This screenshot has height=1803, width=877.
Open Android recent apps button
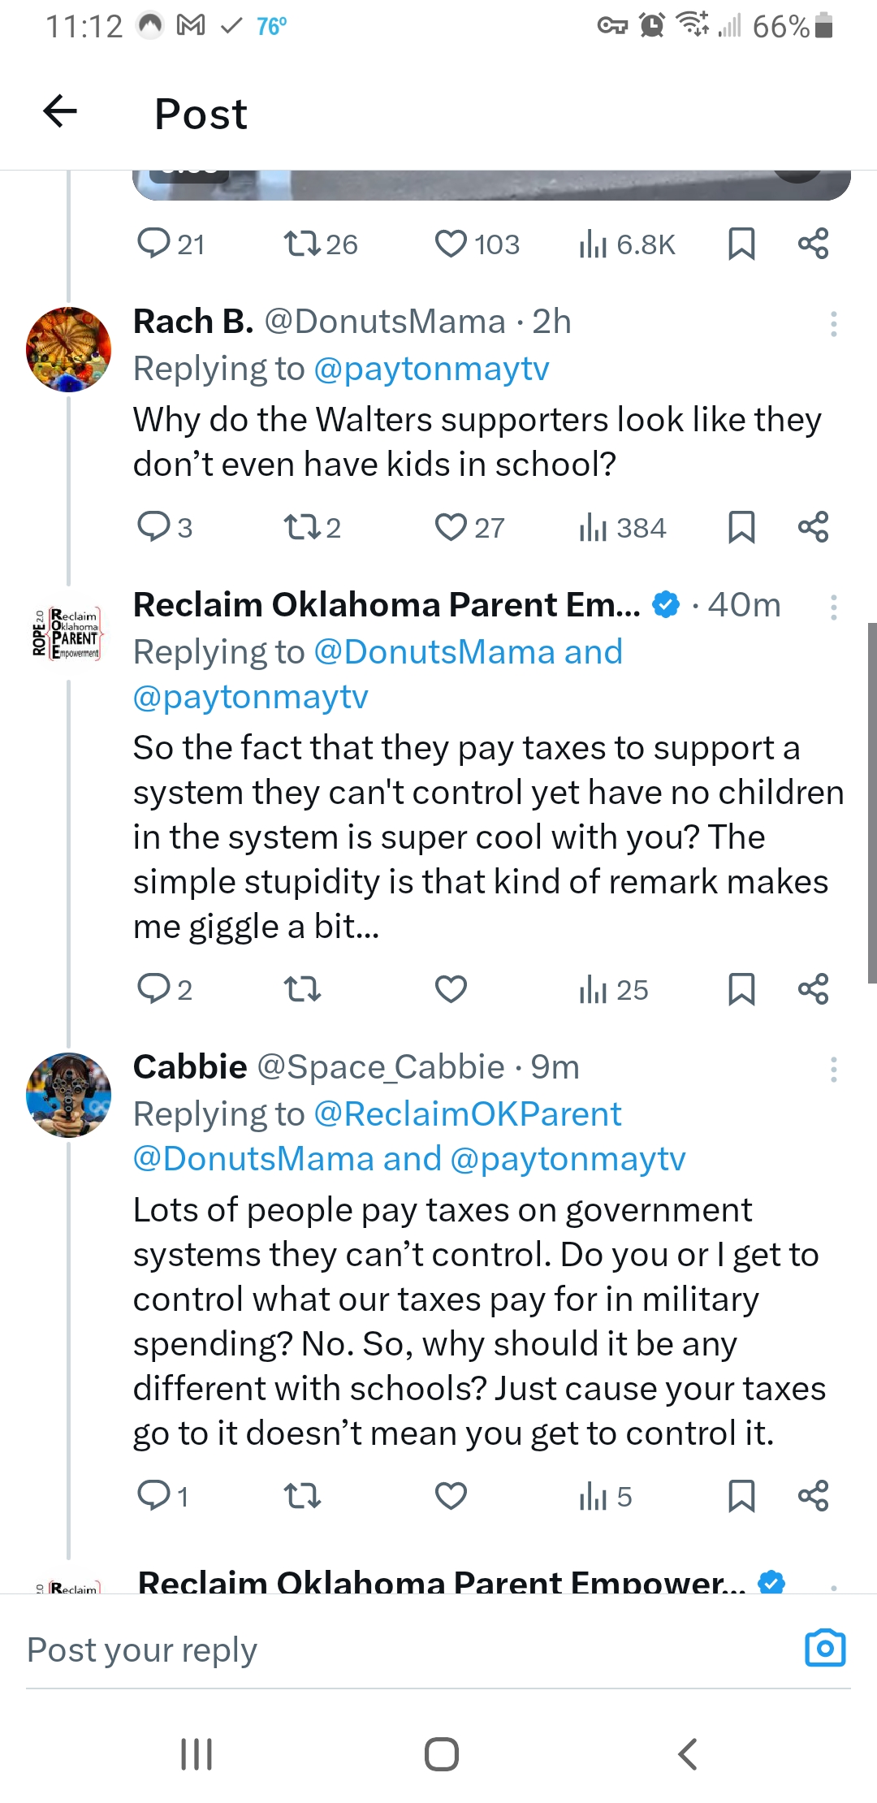coord(197,1754)
